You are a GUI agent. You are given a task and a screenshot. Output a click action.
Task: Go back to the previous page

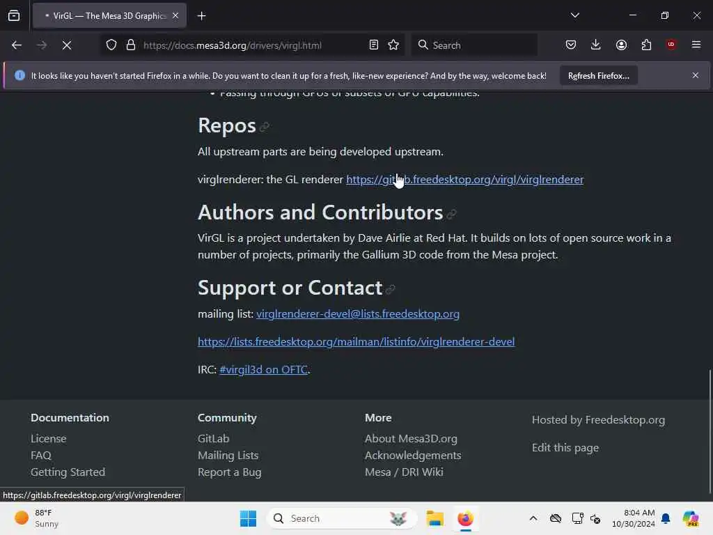point(17,45)
